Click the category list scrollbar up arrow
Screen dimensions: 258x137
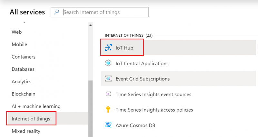[x=91, y=25]
